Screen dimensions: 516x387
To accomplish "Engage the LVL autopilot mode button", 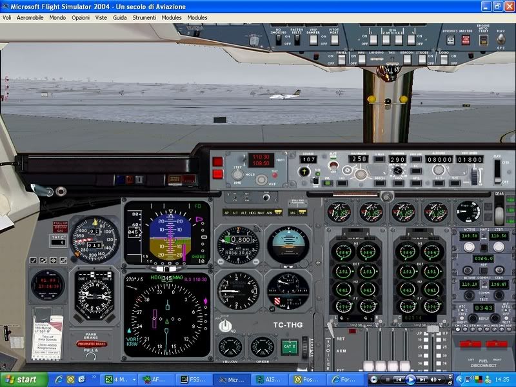I will (x=327, y=183).
